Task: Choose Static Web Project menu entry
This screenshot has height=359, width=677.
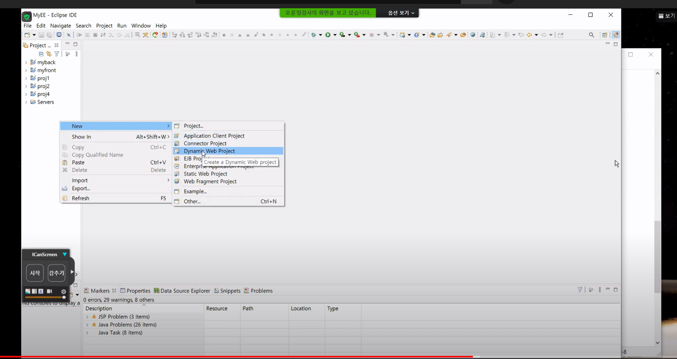Action: (205, 174)
